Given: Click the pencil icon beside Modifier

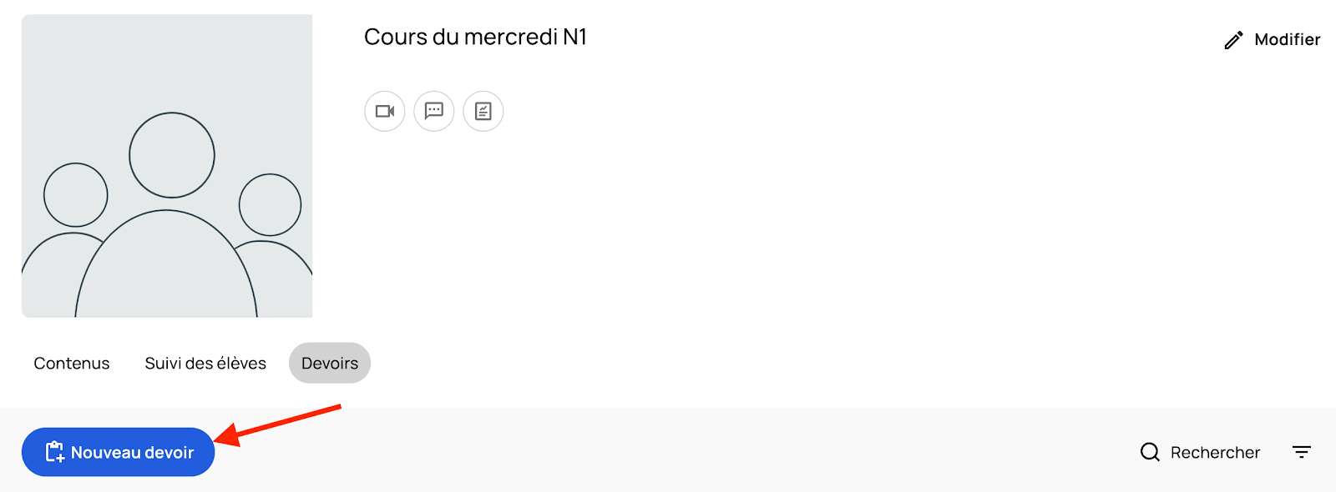Looking at the screenshot, I should coord(1233,40).
